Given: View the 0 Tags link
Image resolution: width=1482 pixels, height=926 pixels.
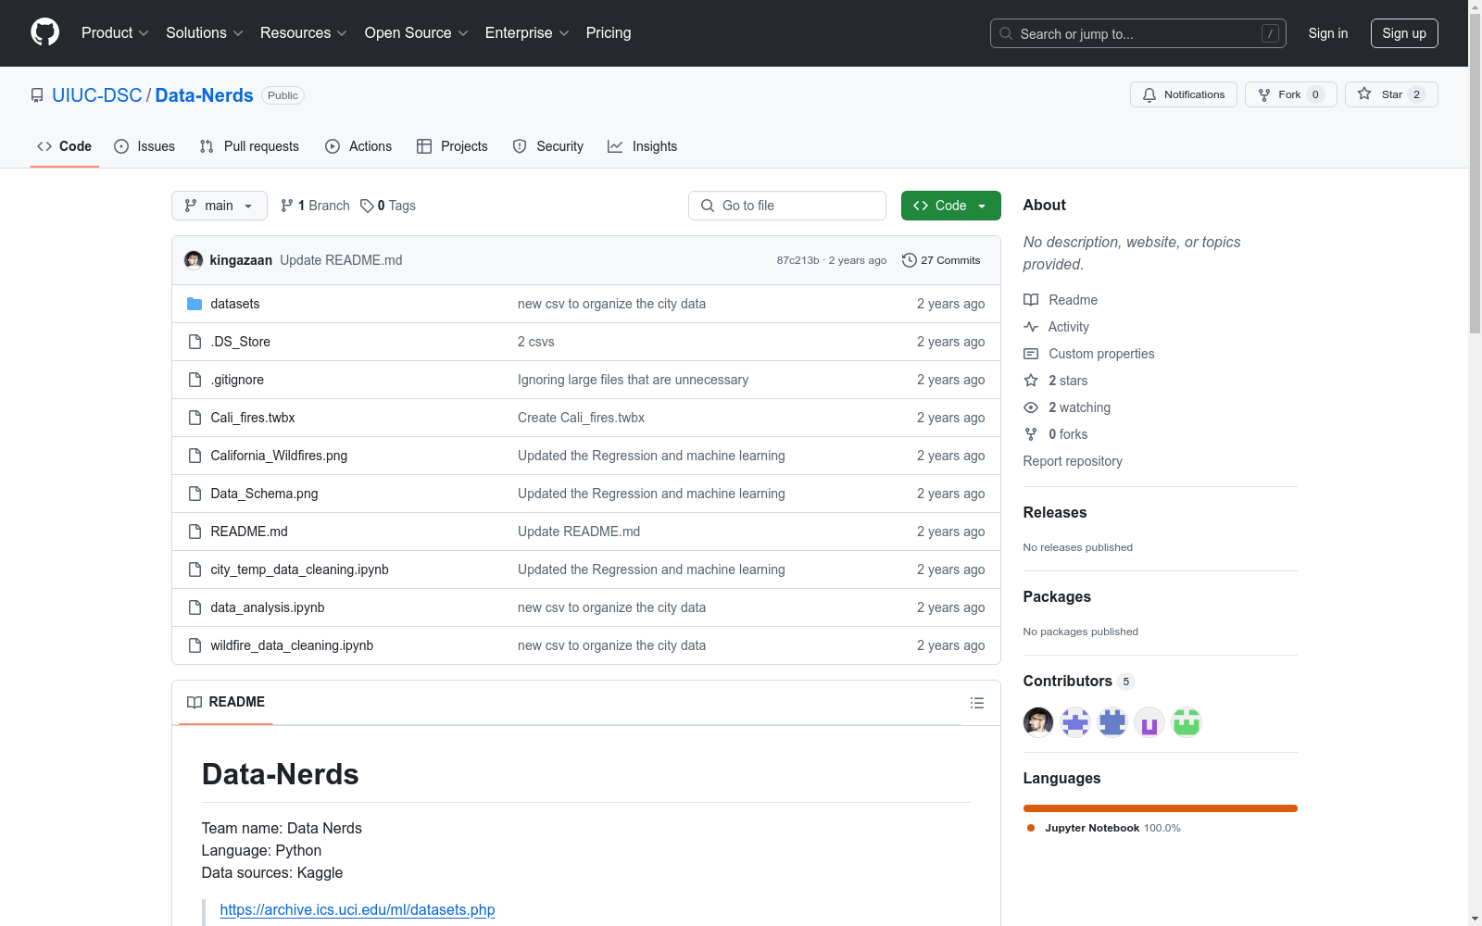Looking at the screenshot, I should (x=388, y=206).
